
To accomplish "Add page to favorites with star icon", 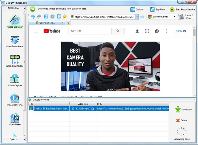I will click(x=65, y=17).
